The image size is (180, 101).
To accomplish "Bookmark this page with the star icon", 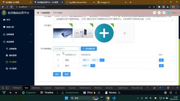I will pyautogui.click(x=154, y=7).
